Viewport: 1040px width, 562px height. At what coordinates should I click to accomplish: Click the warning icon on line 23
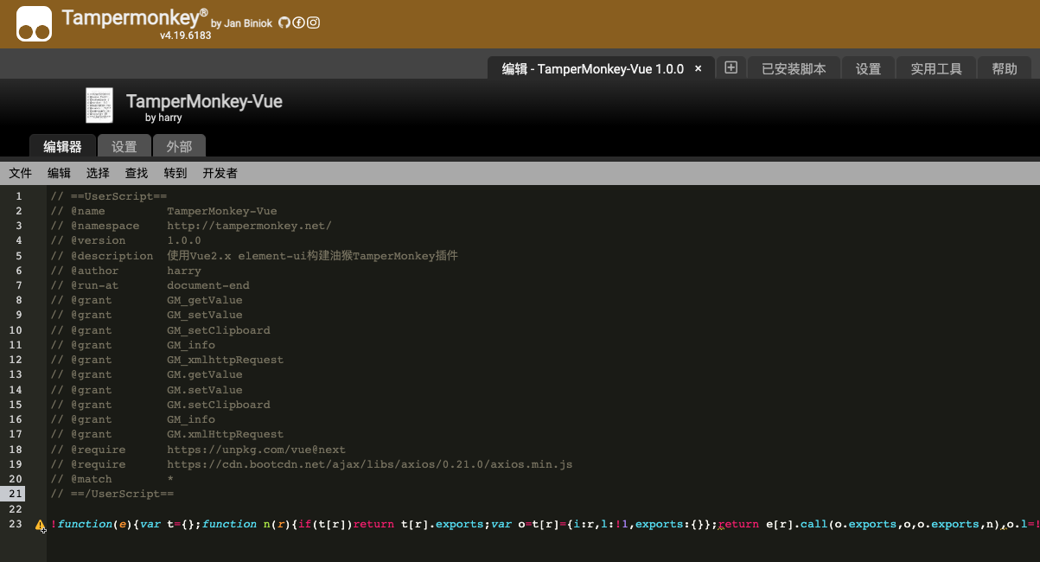point(40,525)
